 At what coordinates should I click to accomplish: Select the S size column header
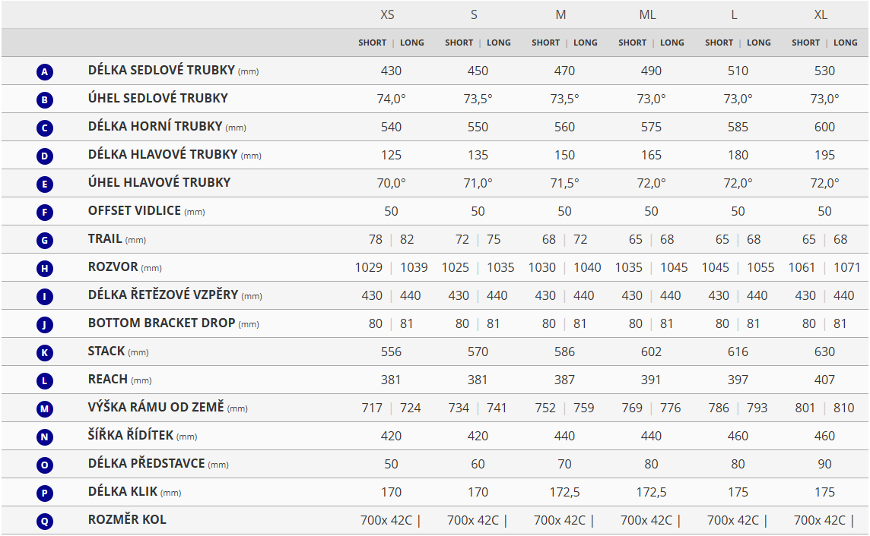click(x=474, y=15)
